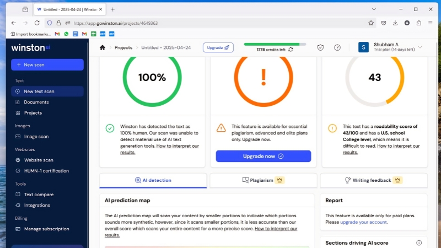Open the Firefox application menu
The image size is (441, 248).
pyautogui.click(x=430, y=23)
